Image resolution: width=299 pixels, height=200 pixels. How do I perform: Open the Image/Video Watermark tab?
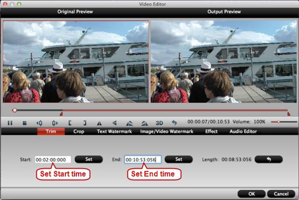[x=167, y=131]
